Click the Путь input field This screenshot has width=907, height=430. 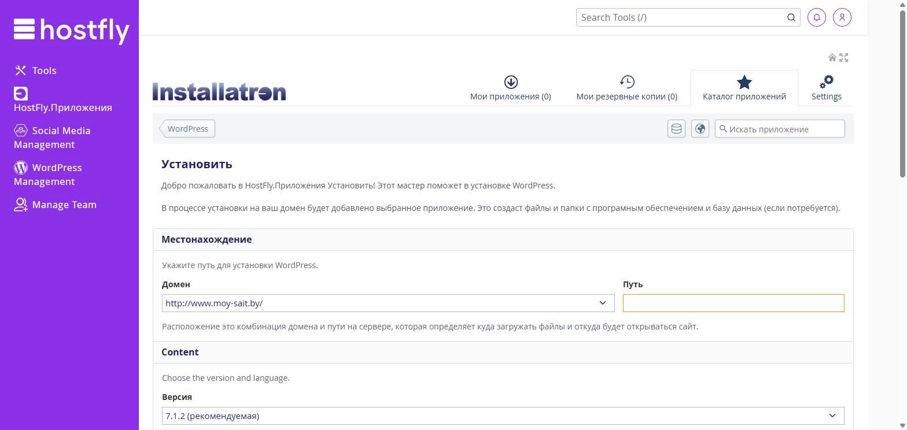pos(733,303)
